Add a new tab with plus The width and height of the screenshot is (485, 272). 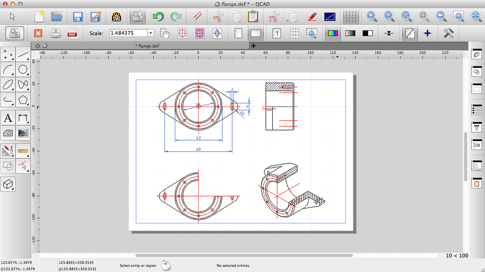(x=254, y=46)
